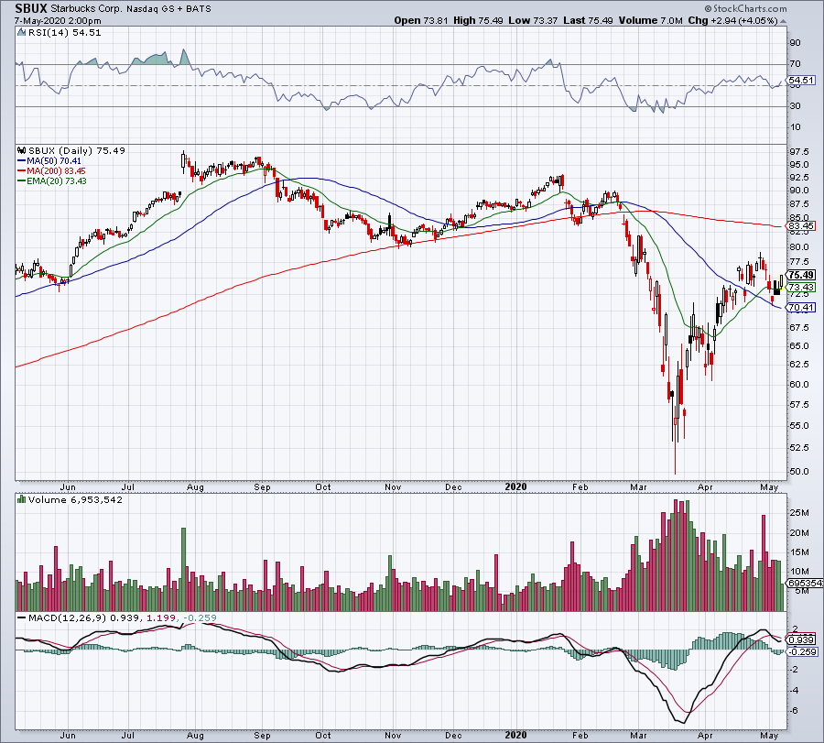Click the up-triangle icon next to Chg value
The image size is (824, 743).
(x=783, y=21)
